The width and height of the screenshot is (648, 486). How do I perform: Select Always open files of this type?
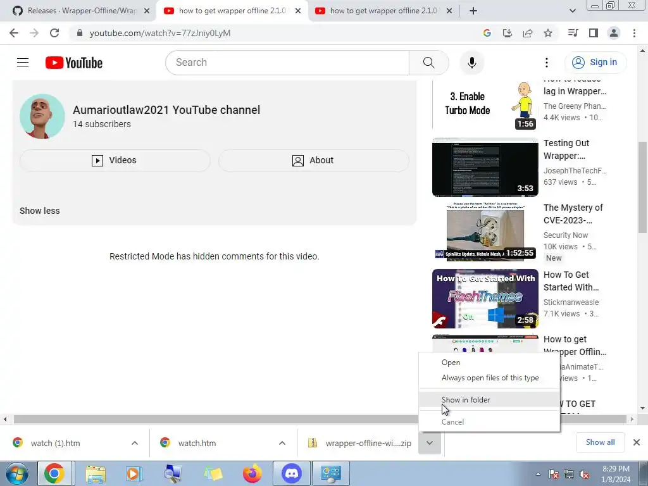(489, 378)
